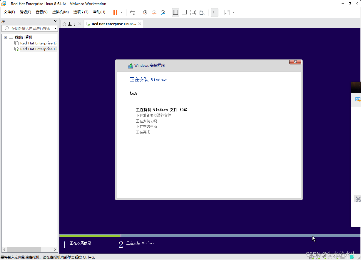The height and width of the screenshot is (260, 361).
Task: Click the running VM icon in library
Action: 16,49
